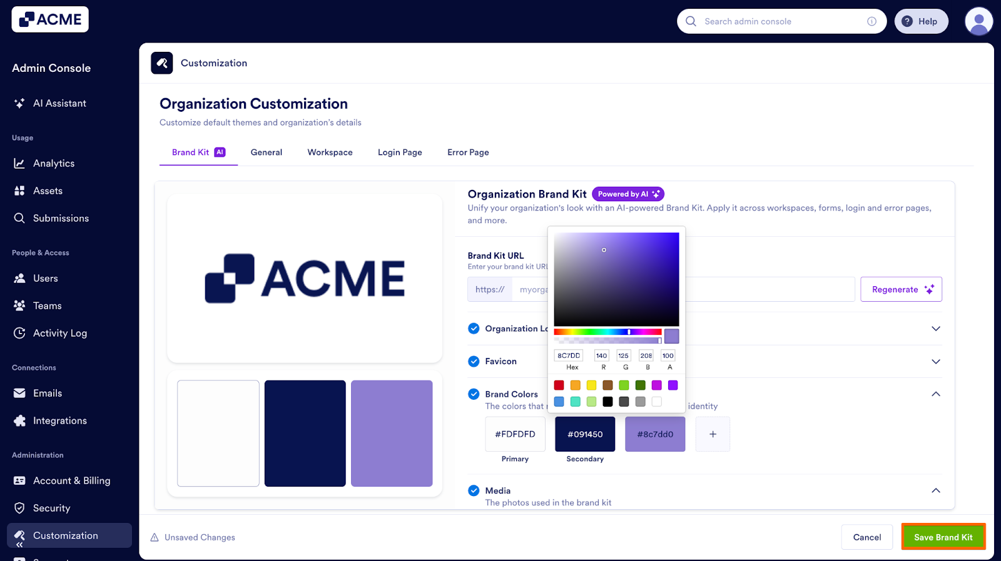Click the Assets grid icon
The width and height of the screenshot is (1001, 561).
pyautogui.click(x=19, y=191)
